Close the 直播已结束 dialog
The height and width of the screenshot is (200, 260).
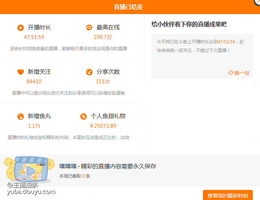coord(257,2)
